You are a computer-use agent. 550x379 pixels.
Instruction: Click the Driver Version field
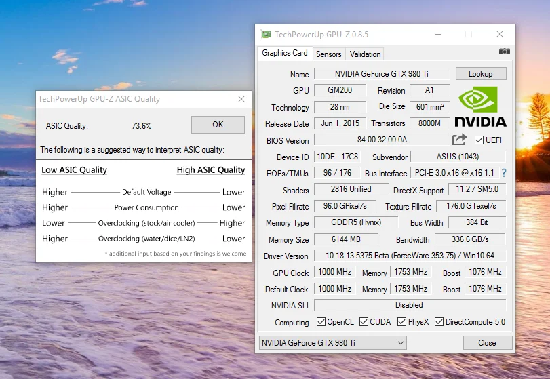point(410,256)
